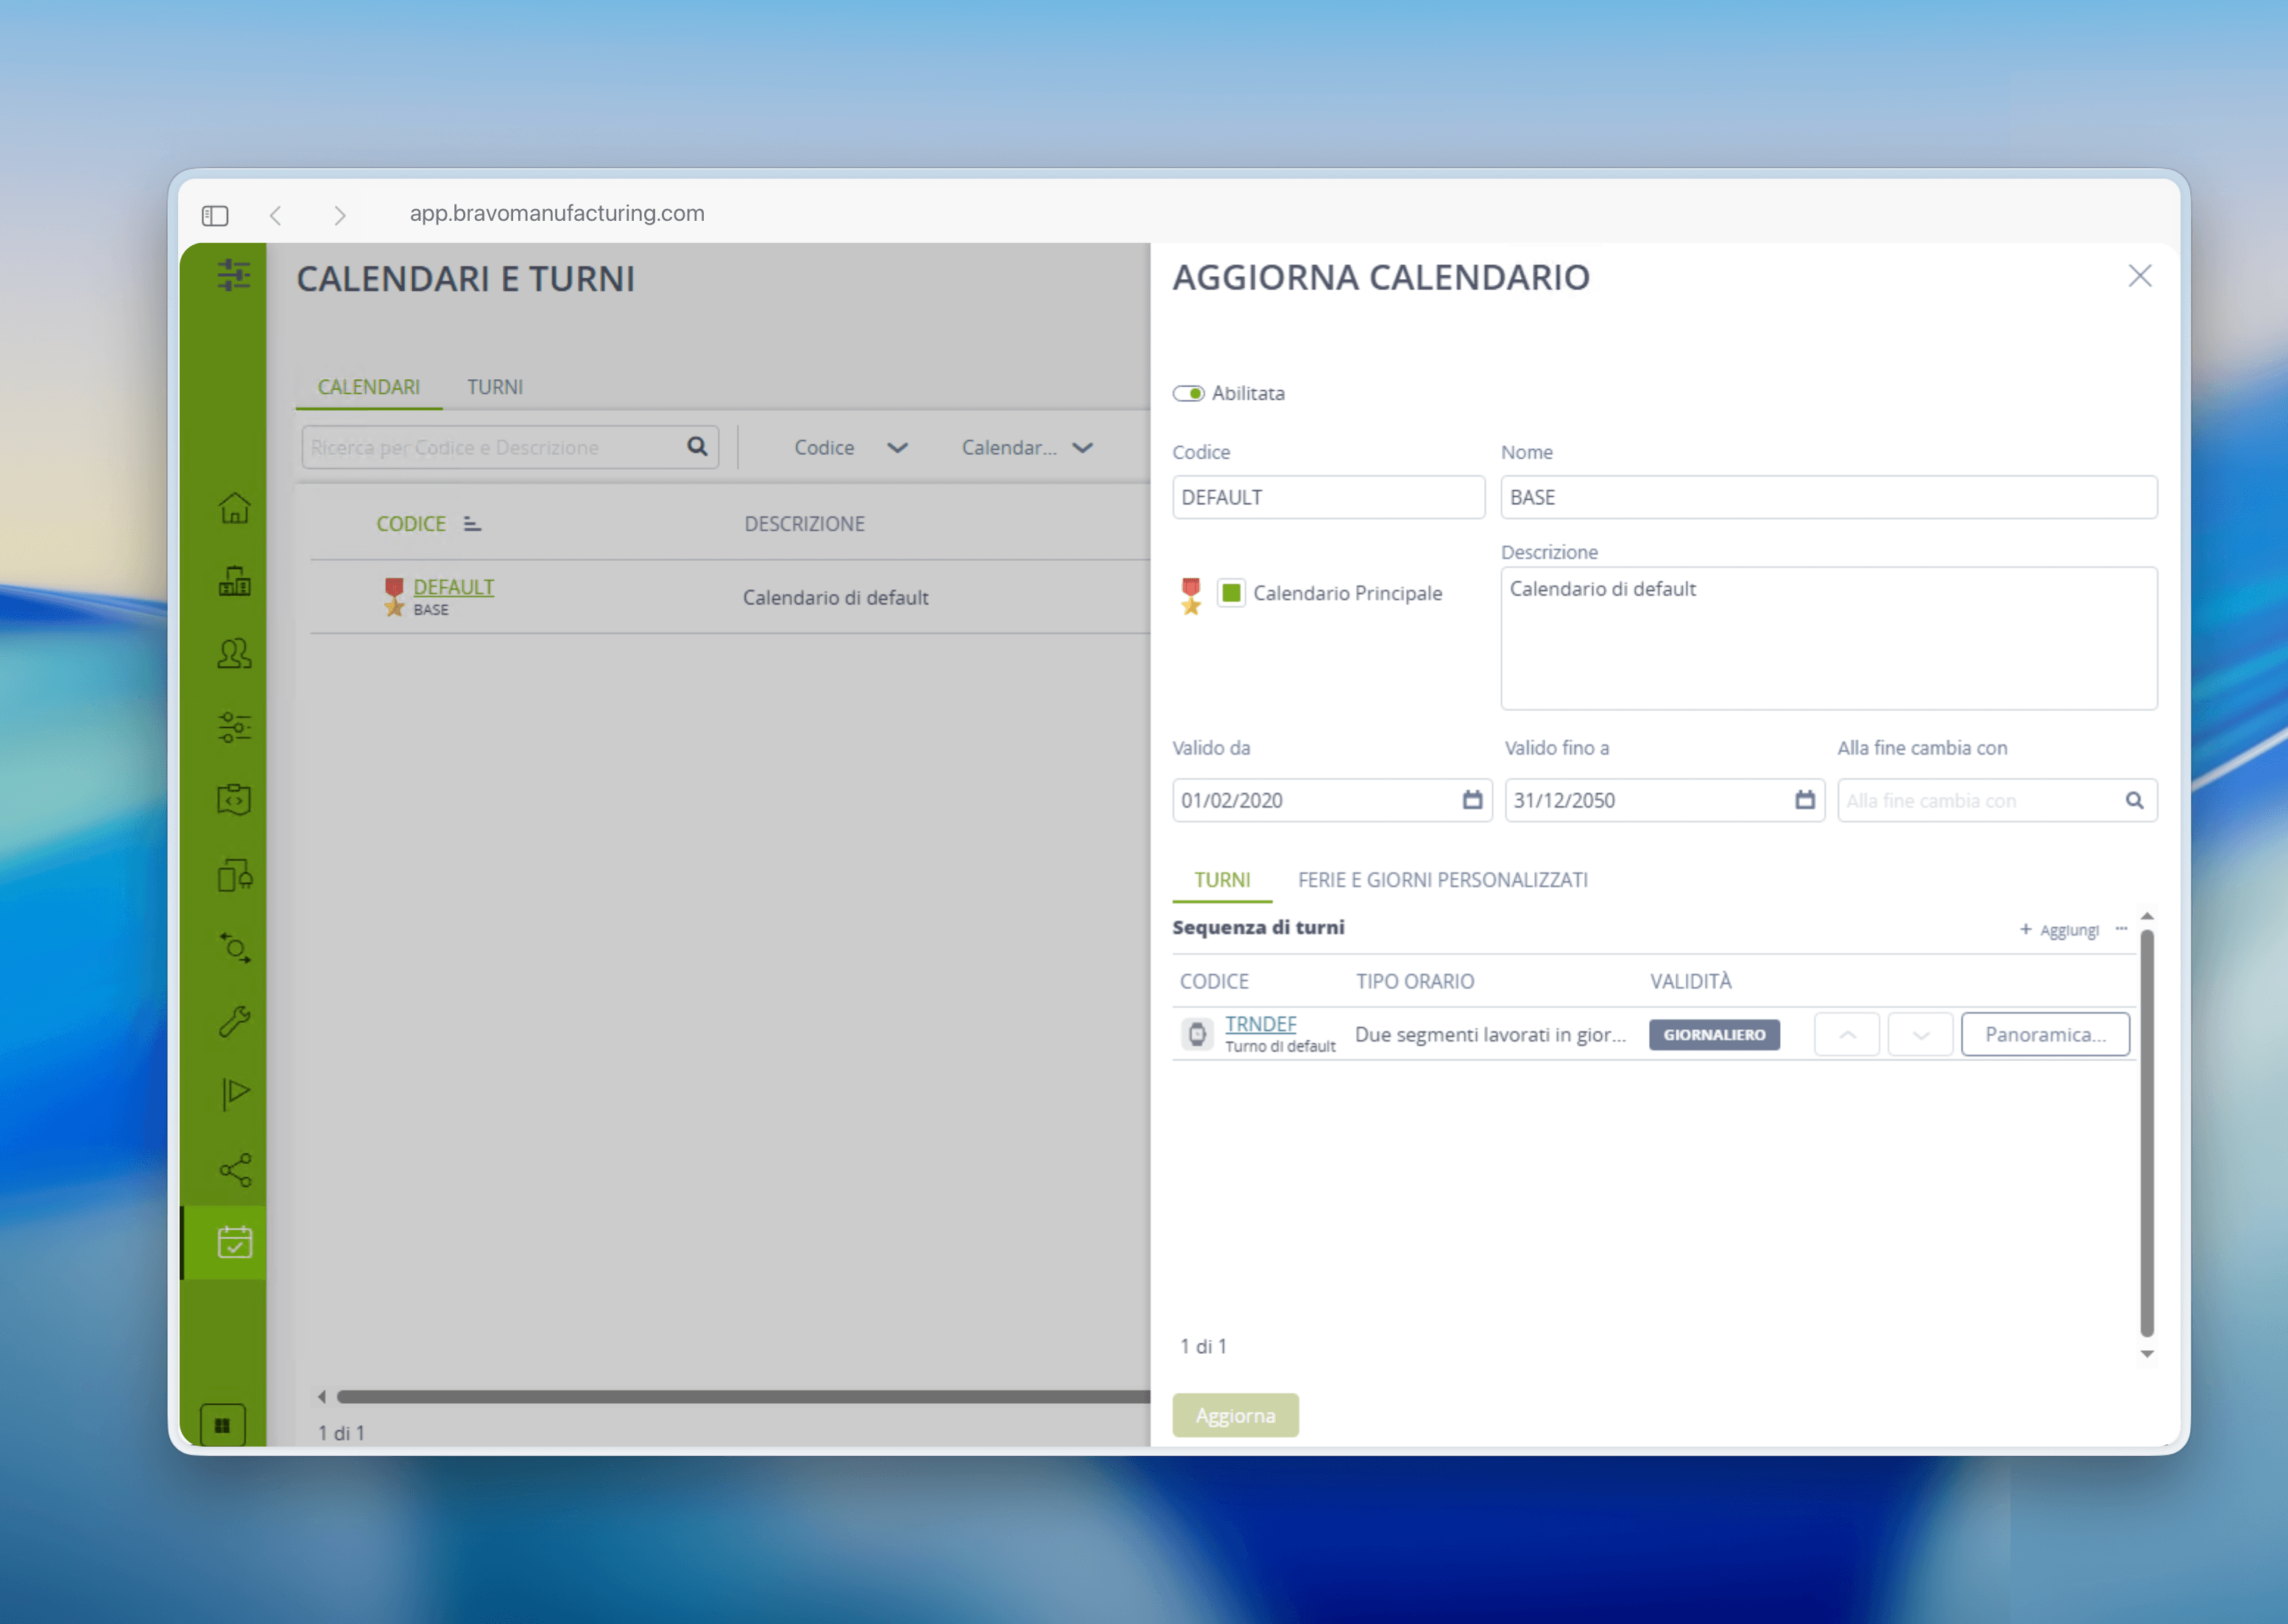Image resolution: width=2288 pixels, height=1624 pixels.
Task: Click the search magnifier in Ricerca field
Action: click(x=697, y=447)
